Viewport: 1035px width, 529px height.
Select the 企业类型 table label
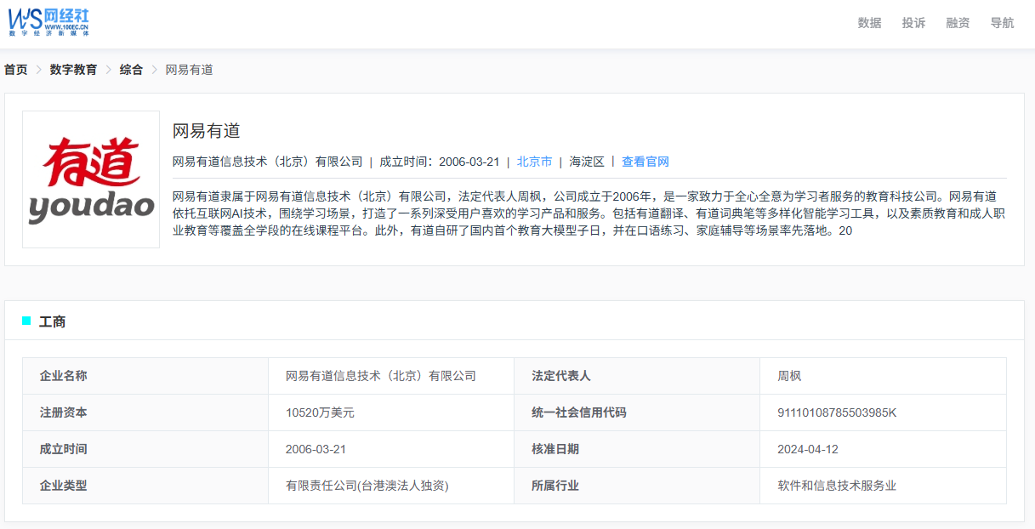pyautogui.click(x=63, y=486)
